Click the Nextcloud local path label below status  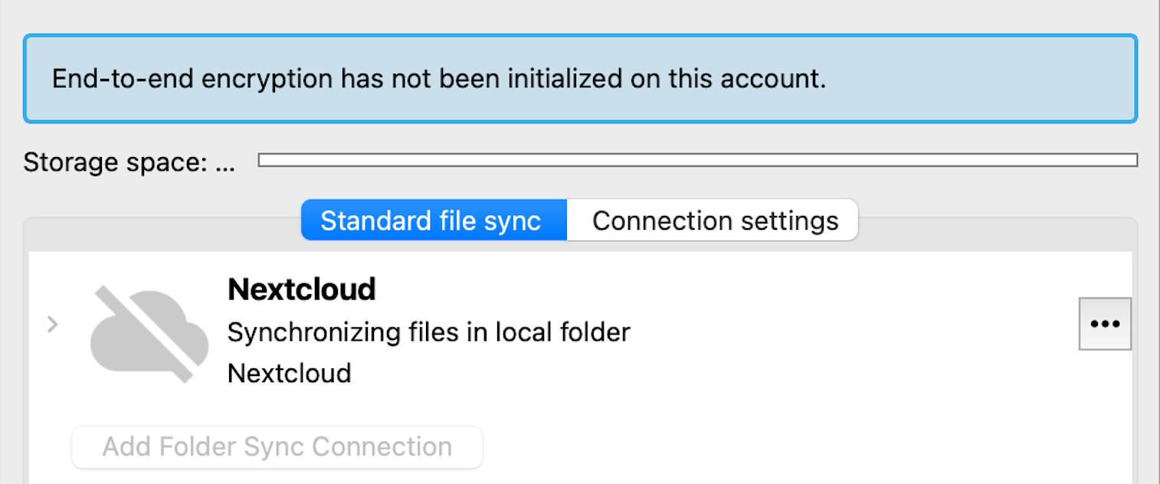click(x=289, y=374)
